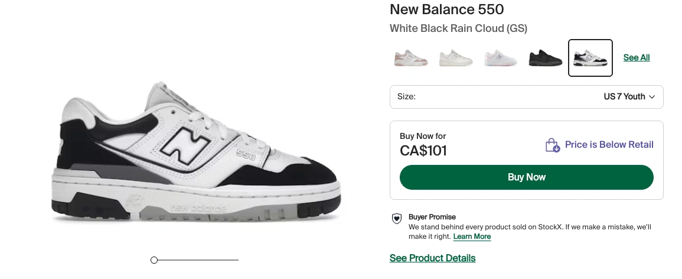Viewport: 682px width, 279px height.
Task: Click the Price is Below Retail text
Action: [x=609, y=145]
